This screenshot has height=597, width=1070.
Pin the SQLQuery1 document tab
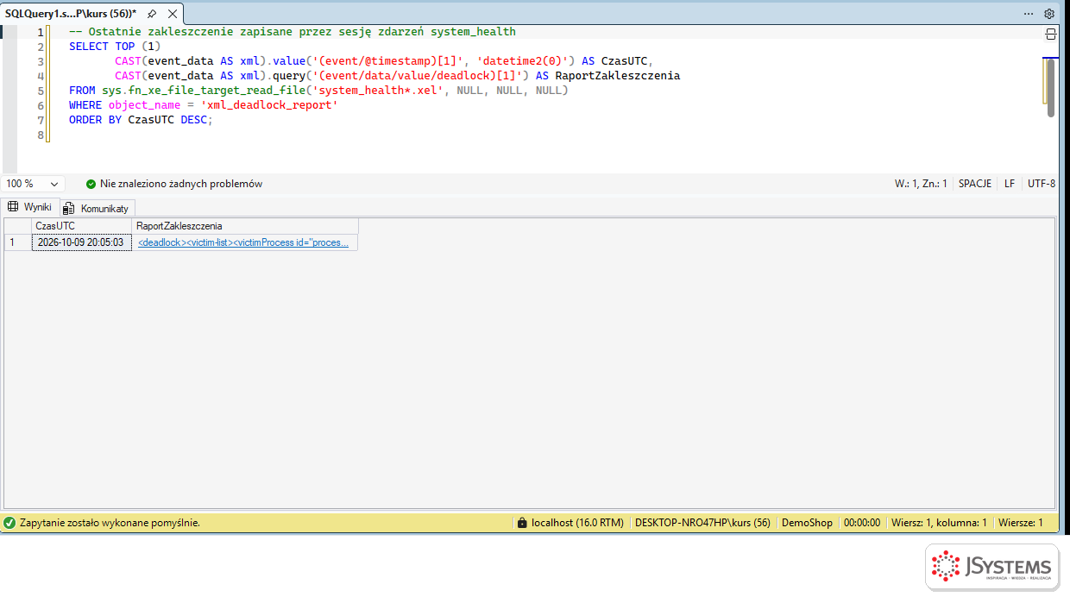pyautogui.click(x=152, y=14)
